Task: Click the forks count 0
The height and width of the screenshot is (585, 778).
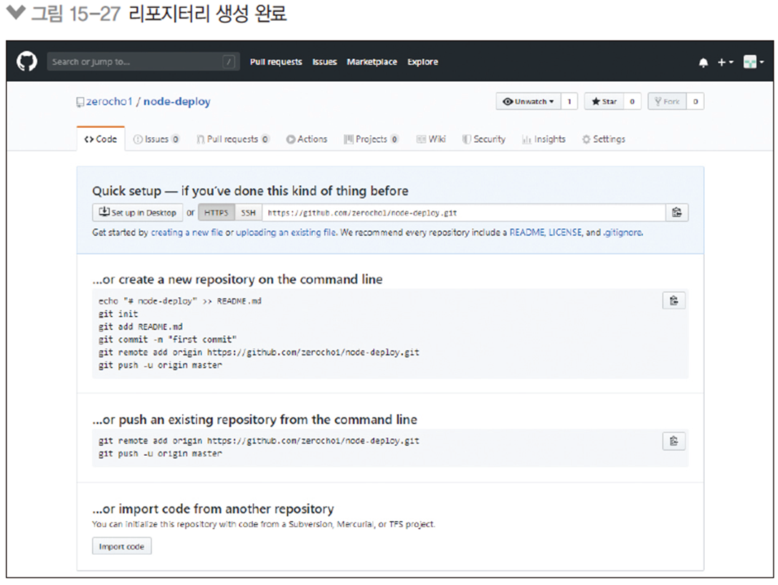Action: pos(695,101)
